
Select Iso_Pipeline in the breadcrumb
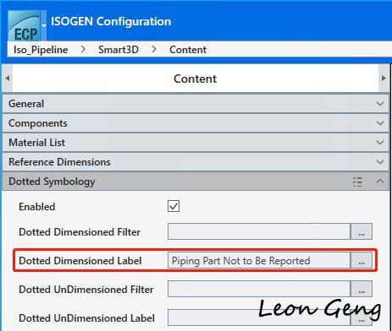[x=41, y=50]
